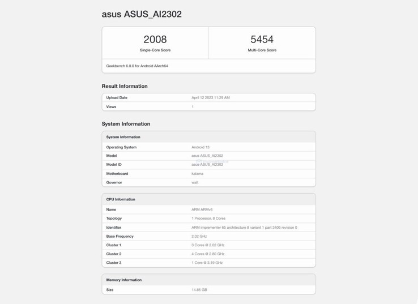Select the Views count value '1'
Image resolution: width=418 pixels, height=304 pixels.
193,106
